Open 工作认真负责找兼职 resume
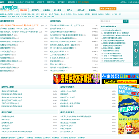This screenshot has width=139, height=139. pos(58,54)
